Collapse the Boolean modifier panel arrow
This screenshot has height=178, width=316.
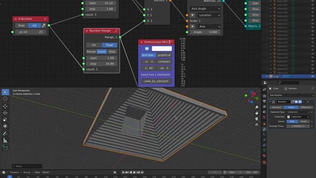pyautogui.click(x=270, y=102)
